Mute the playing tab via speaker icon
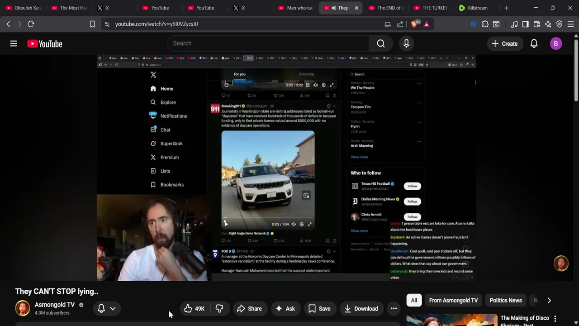579x326 pixels. pos(334,8)
